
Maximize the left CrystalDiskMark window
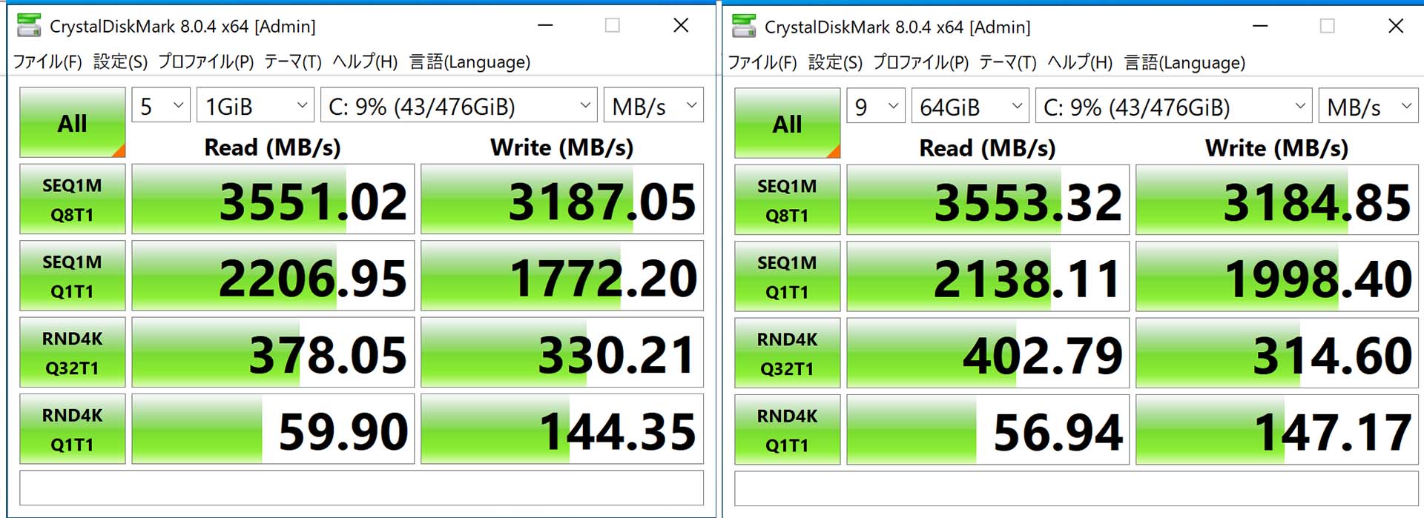(x=613, y=25)
